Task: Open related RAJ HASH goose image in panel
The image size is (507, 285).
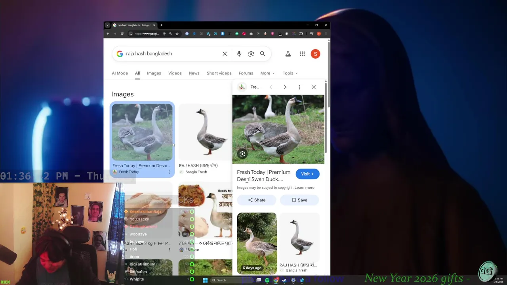Action: coord(299,237)
